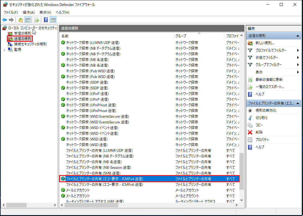The width and height of the screenshot is (303, 216).
Task: Click the ローカル コンピューター root firewall icon
Action: pyautogui.click(x=5, y=28)
